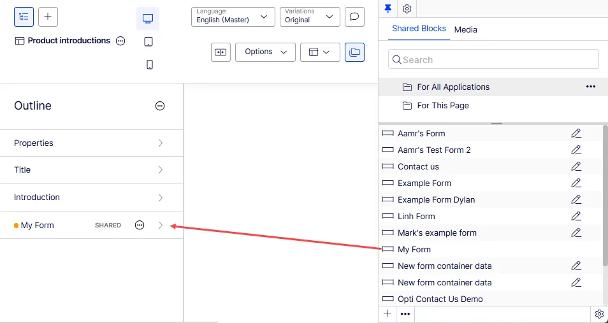Open the bottom-right gear settings icon

tap(599, 314)
